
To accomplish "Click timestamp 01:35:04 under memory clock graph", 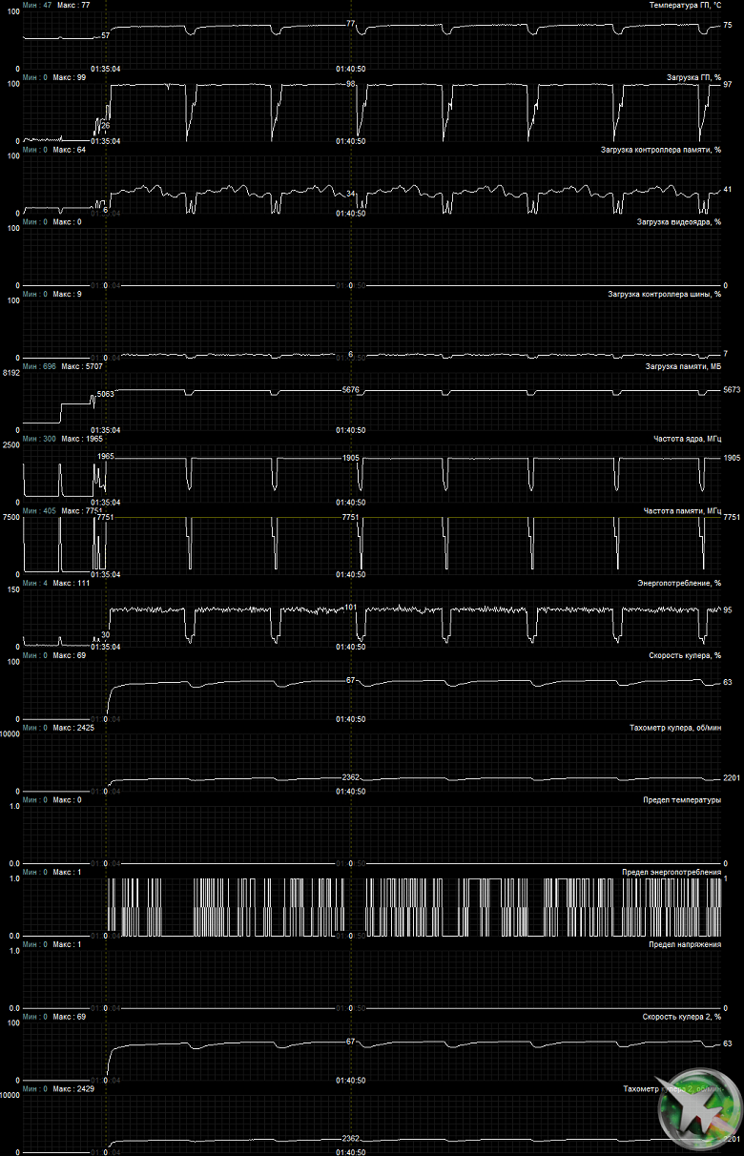I will click(x=106, y=575).
